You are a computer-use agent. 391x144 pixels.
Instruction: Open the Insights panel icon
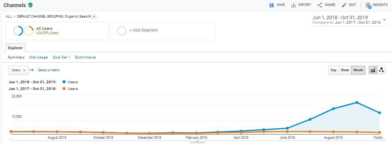coord(368,5)
